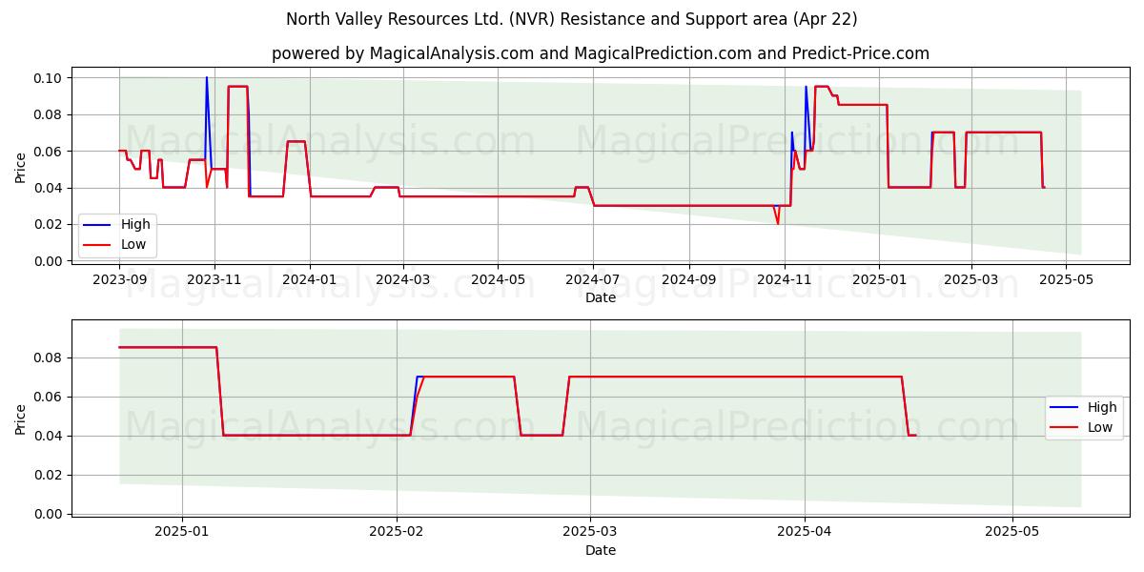This screenshot has width=1144, height=572.
Task: Click the '2024-05' tick label
Action: tap(497, 279)
